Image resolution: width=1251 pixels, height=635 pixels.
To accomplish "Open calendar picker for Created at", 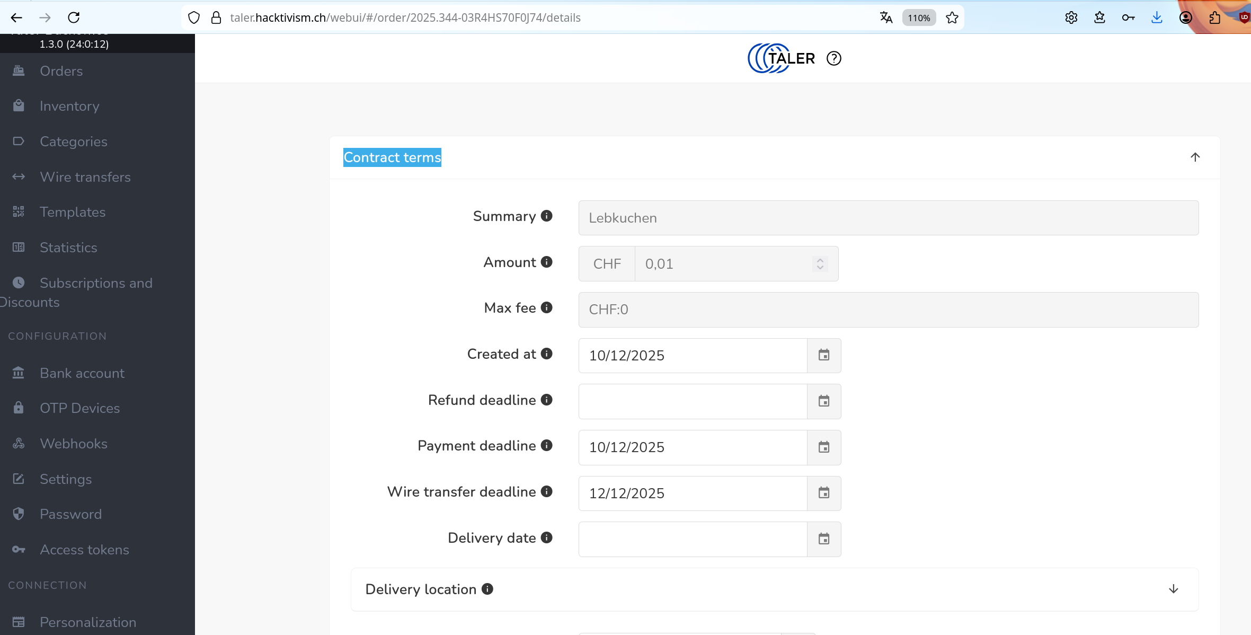I will (823, 355).
